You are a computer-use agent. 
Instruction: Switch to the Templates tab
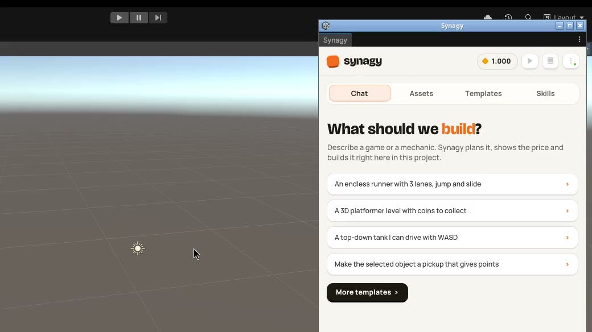coord(483,94)
